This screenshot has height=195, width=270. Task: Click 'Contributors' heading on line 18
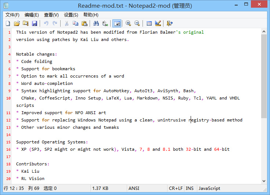[32, 164]
